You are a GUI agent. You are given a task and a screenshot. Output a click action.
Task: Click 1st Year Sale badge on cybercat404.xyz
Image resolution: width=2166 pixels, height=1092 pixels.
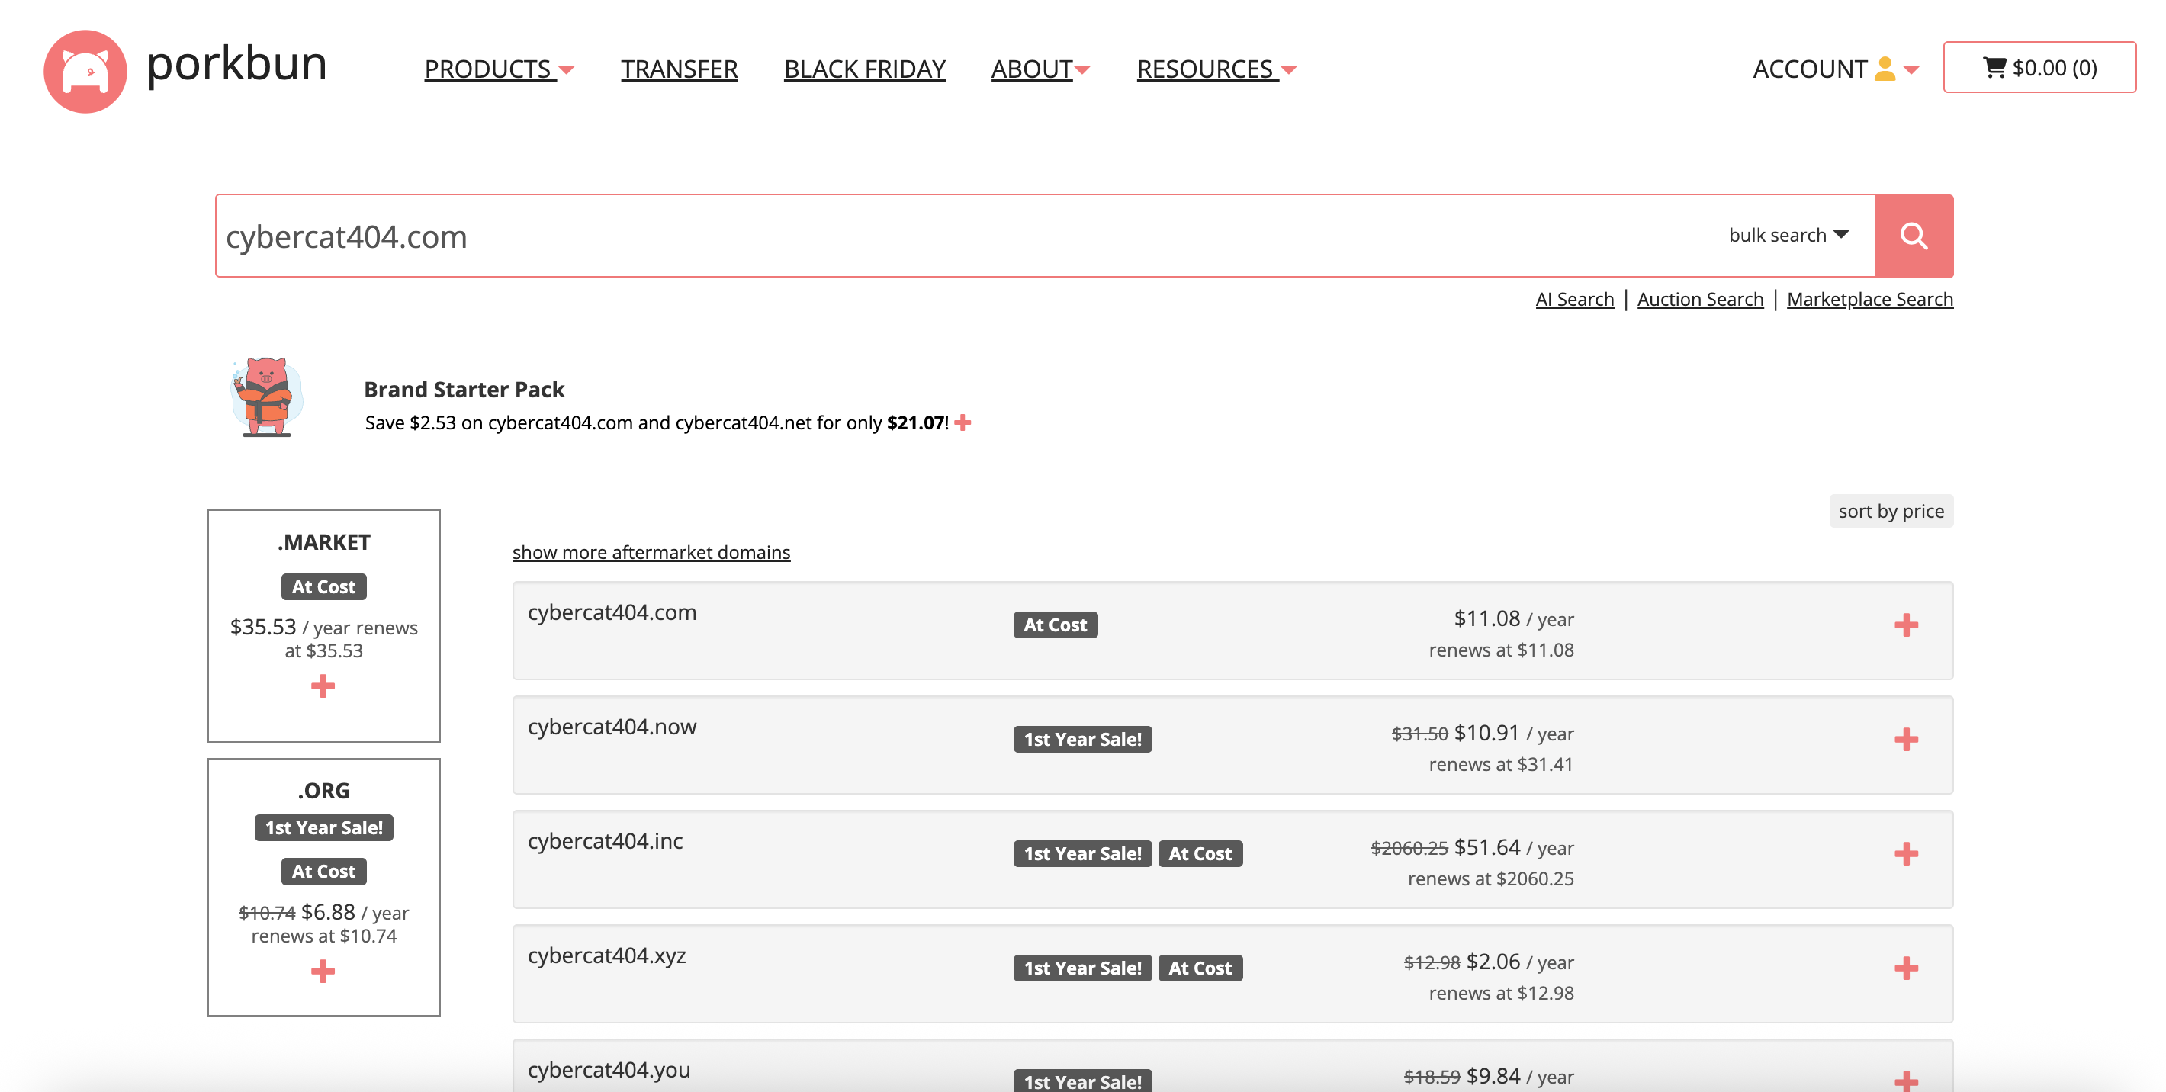pyautogui.click(x=1082, y=968)
